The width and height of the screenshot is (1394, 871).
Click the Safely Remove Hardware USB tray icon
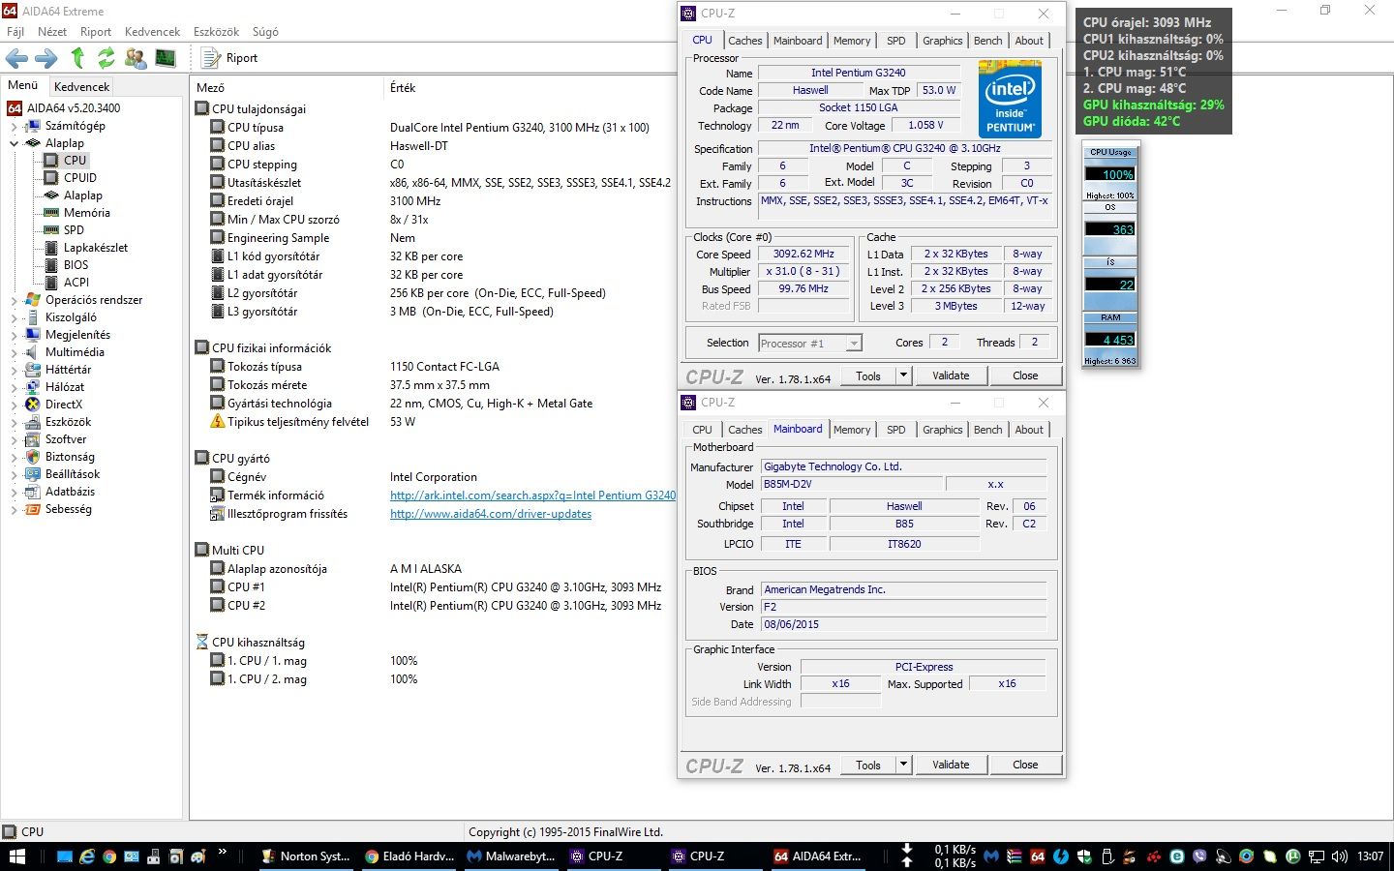pyautogui.click(x=1107, y=856)
